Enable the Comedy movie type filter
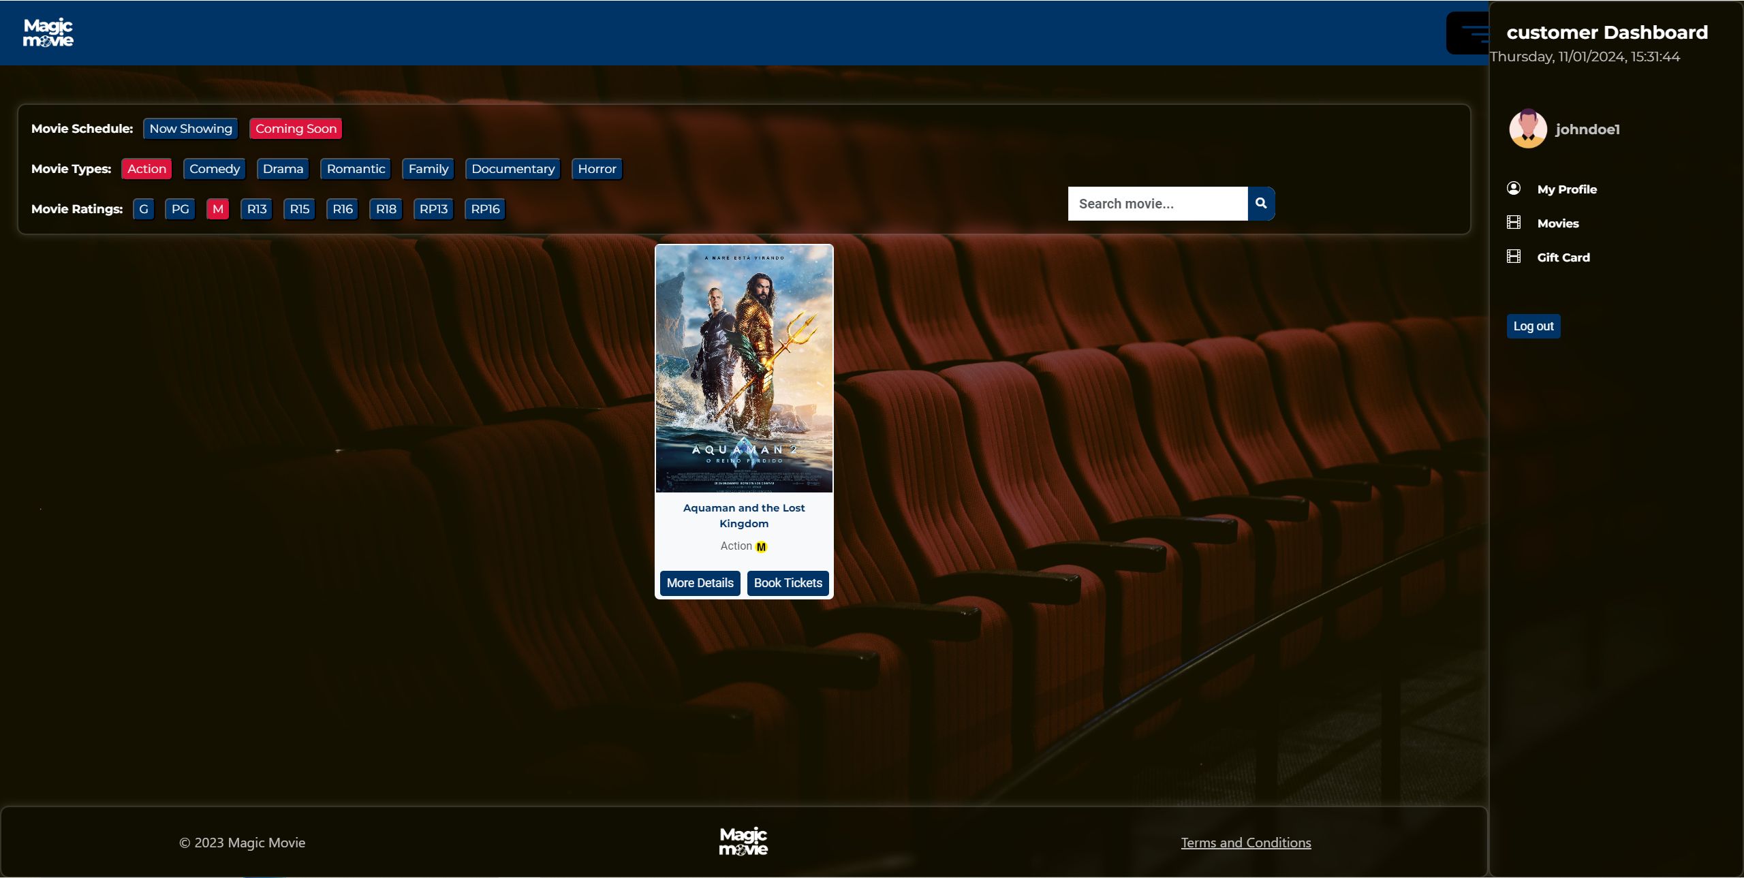The image size is (1744, 878). click(215, 169)
